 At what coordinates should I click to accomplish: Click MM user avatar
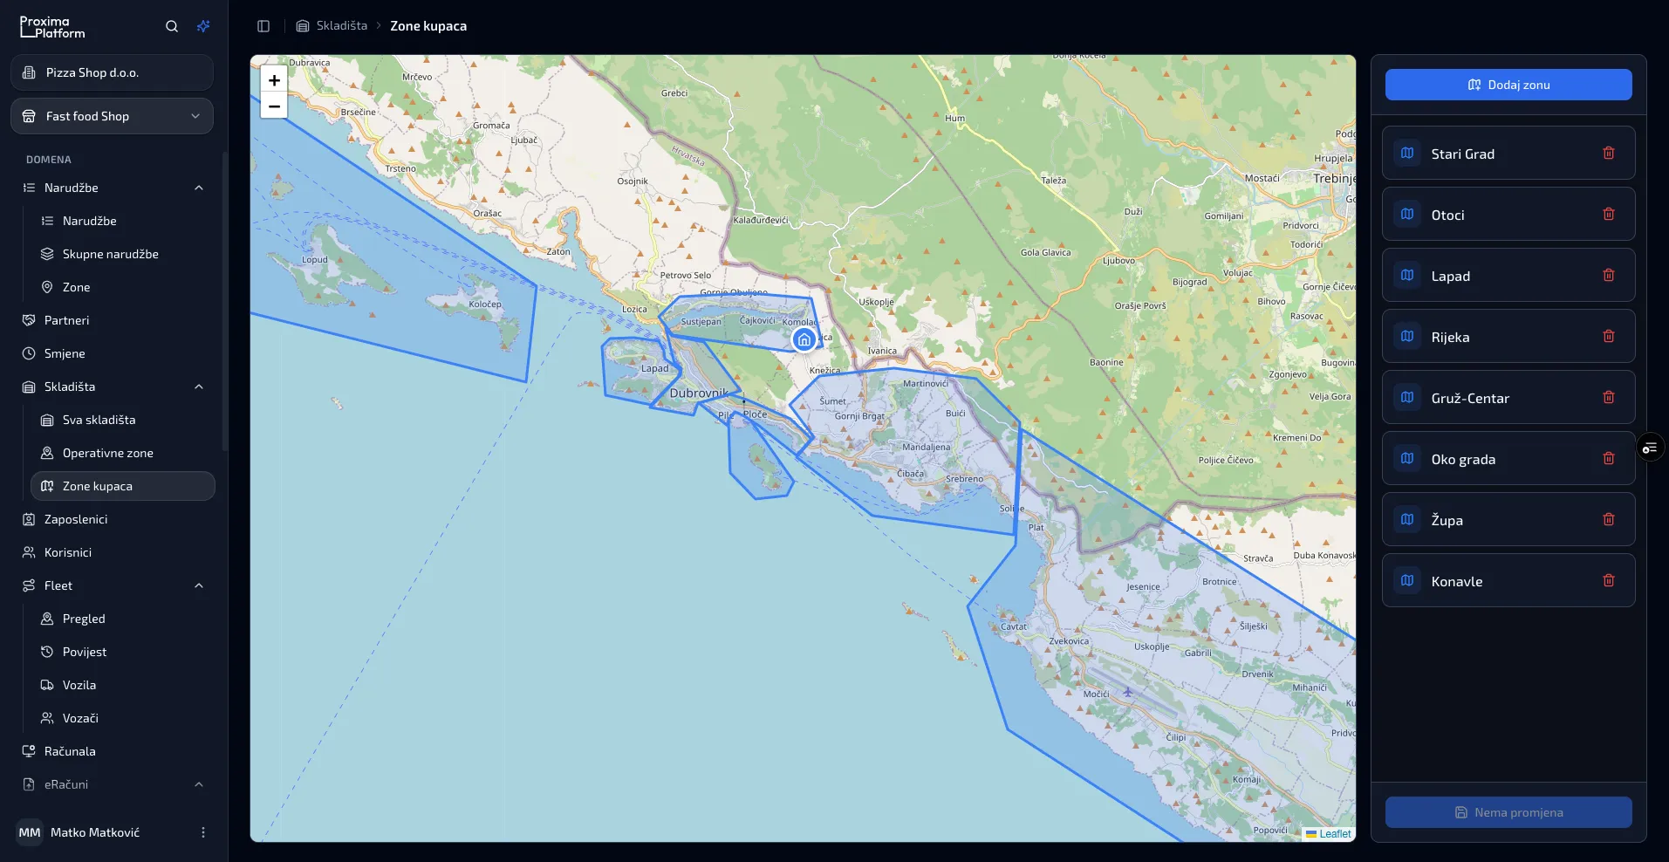(30, 832)
